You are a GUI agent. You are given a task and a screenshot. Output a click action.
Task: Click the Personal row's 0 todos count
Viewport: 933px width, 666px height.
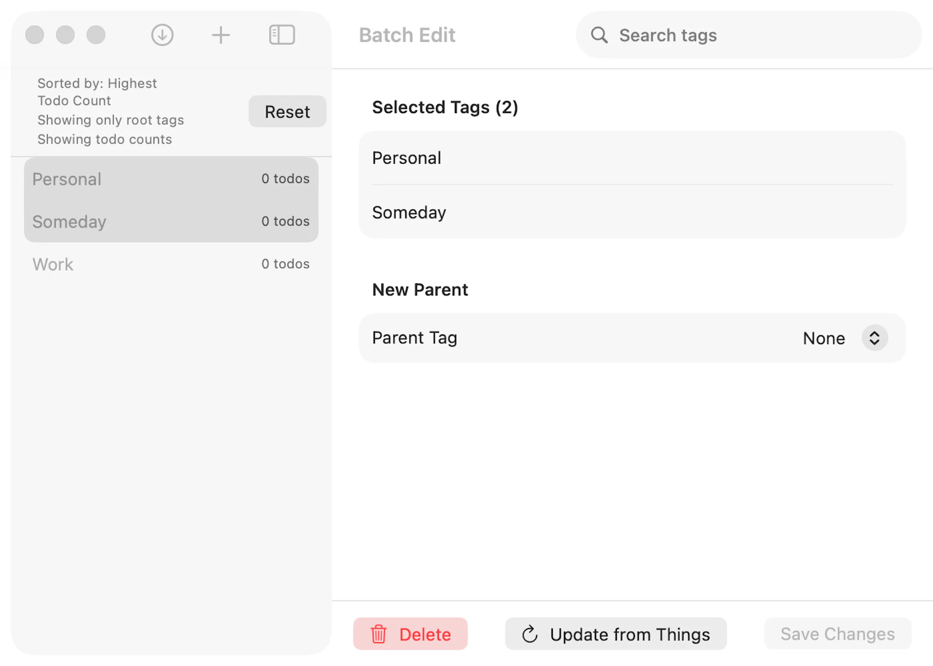point(285,179)
